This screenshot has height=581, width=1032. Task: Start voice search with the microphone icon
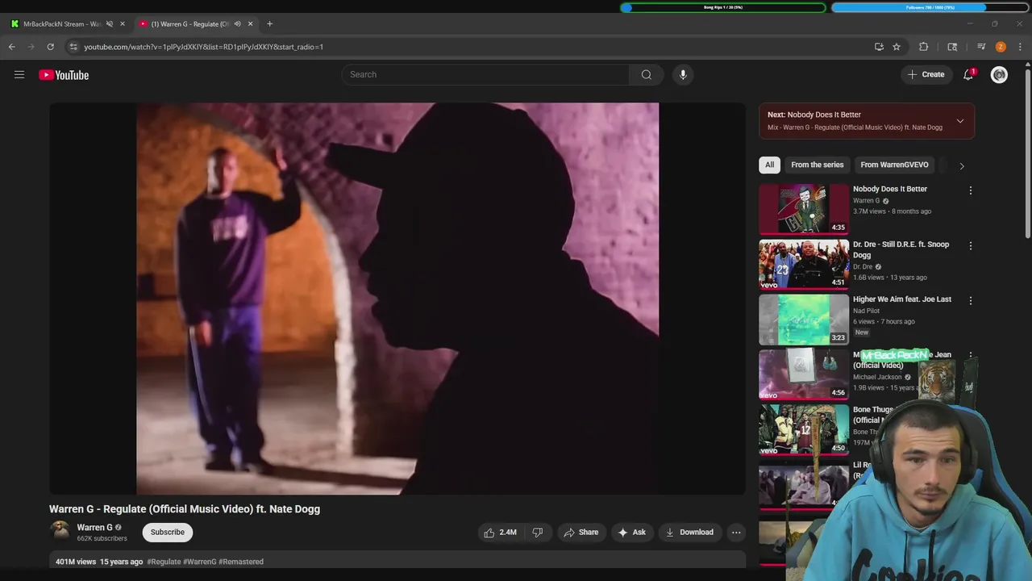pos(683,74)
